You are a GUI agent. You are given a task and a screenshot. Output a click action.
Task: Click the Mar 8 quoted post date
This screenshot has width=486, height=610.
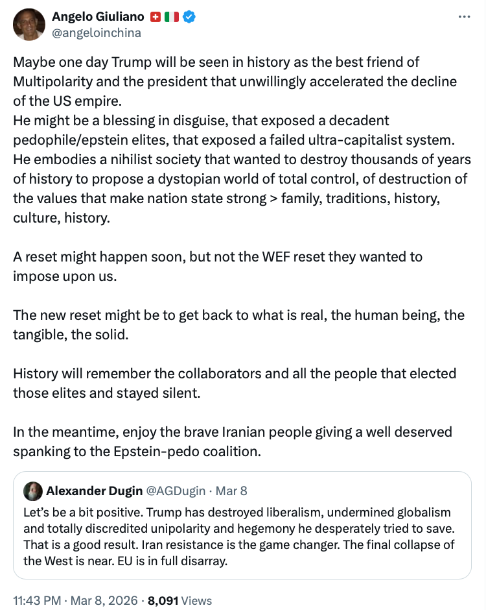pos(231,491)
